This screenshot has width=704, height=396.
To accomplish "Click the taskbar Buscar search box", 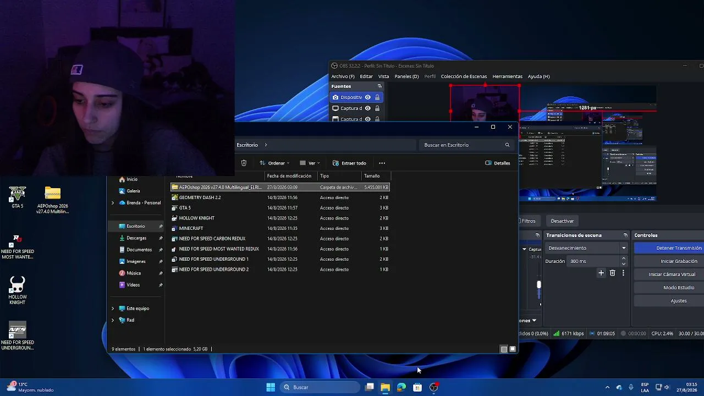I will point(320,387).
